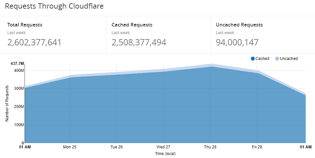Screen dimensions: 315x158
Task: Click the Thu 28 x-axis label
Action: 210,147
